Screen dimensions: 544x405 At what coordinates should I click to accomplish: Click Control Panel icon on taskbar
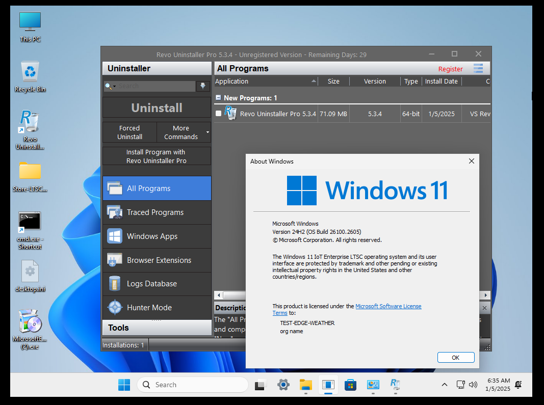pyautogui.click(x=373, y=385)
